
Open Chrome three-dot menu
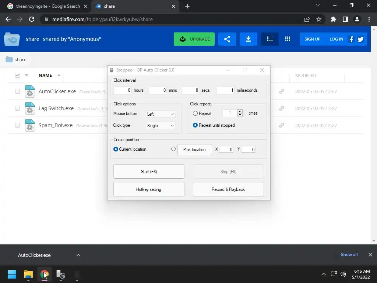pos(369,19)
